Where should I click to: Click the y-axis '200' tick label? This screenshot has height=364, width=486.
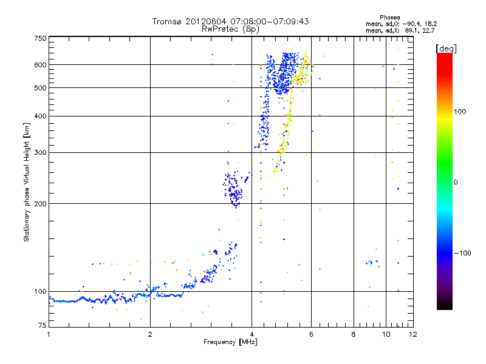(41, 204)
